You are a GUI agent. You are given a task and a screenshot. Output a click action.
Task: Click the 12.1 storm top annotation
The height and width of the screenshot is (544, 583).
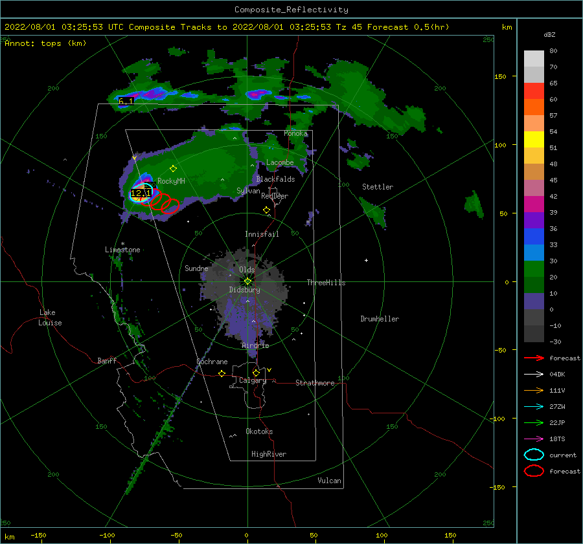[x=141, y=193]
